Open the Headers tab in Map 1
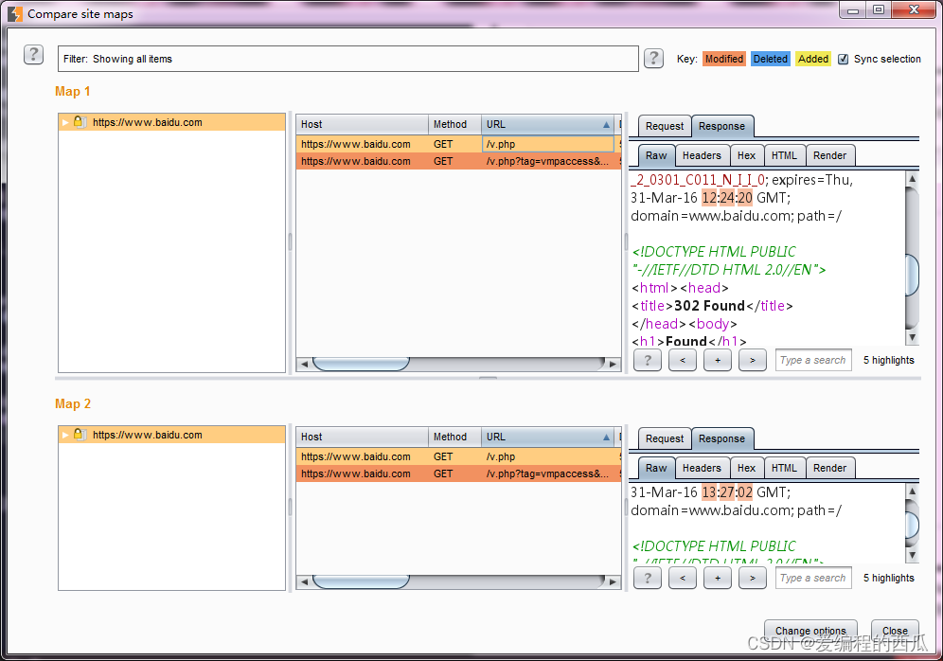Screen dimensions: 943x661 coord(702,155)
